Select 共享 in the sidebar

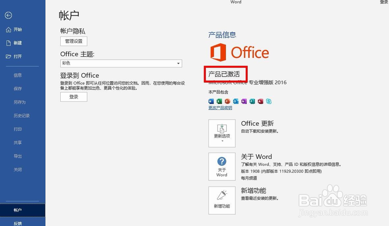tap(18, 143)
